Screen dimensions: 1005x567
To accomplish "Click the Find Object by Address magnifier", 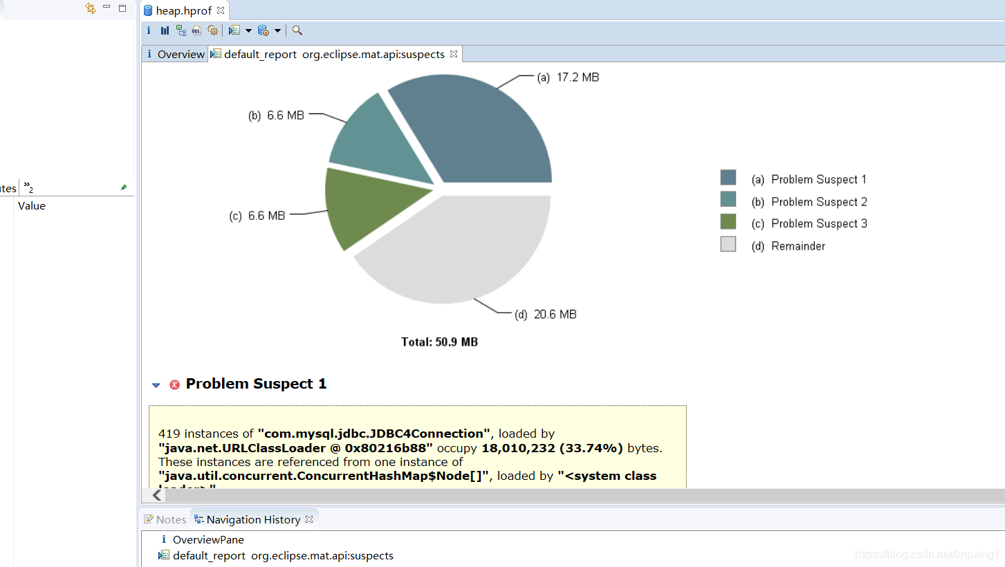I will click(297, 30).
